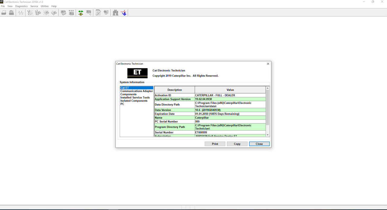Click the Close button in dialog
Viewport: 387px width, 210px height.
point(259,144)
